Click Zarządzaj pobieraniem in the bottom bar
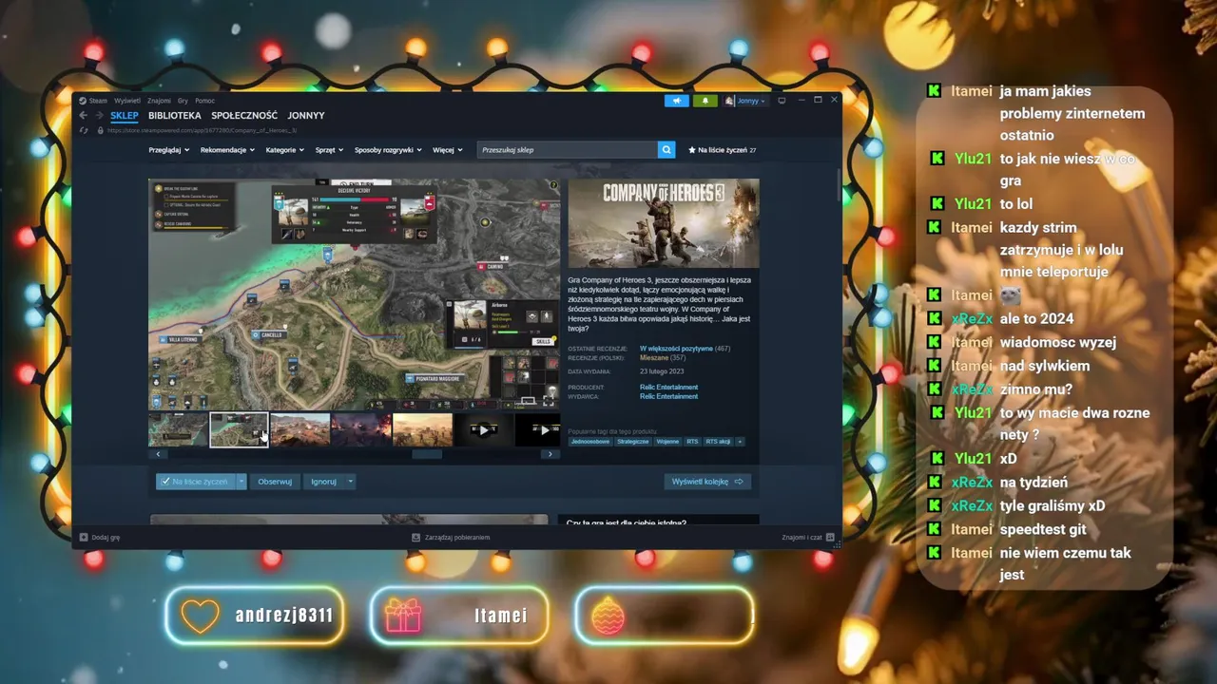Viewport: 1217px width, 684px height. (457, 537)
